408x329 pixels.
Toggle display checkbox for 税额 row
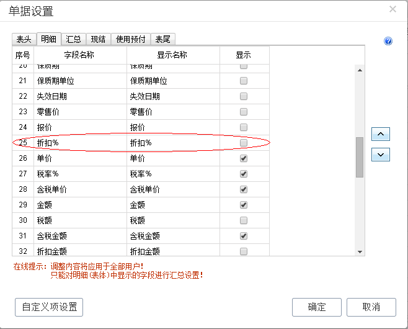(244, 220)
